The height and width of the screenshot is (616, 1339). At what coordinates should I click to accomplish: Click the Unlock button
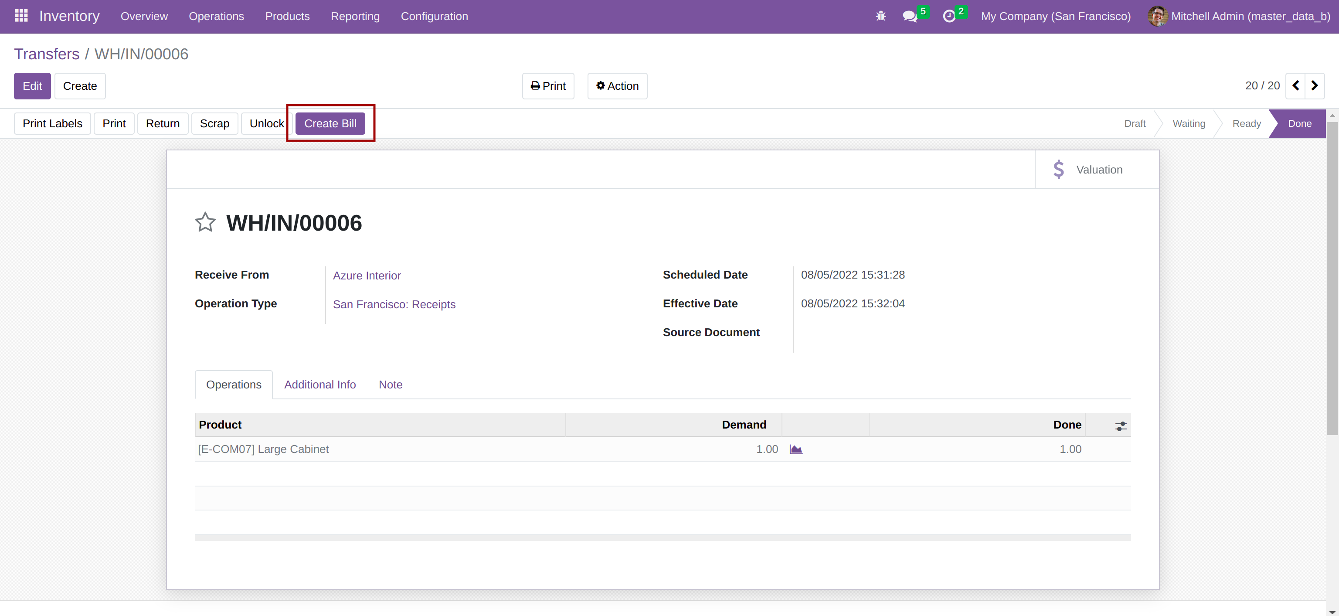(267, 124)
